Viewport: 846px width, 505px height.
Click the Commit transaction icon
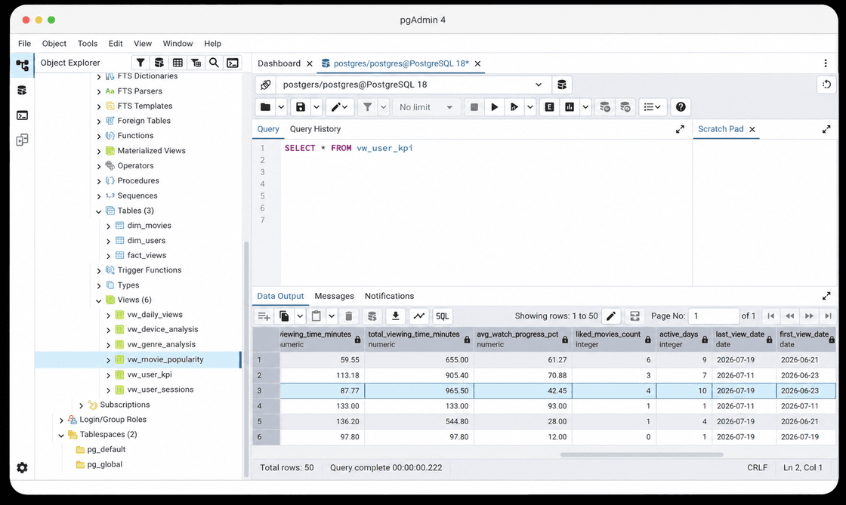pos(605,106)
